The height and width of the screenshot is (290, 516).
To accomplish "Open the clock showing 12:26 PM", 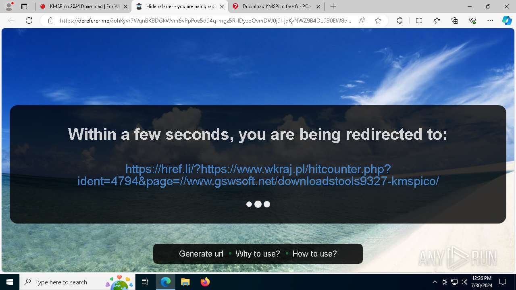I will pos(481,282).
